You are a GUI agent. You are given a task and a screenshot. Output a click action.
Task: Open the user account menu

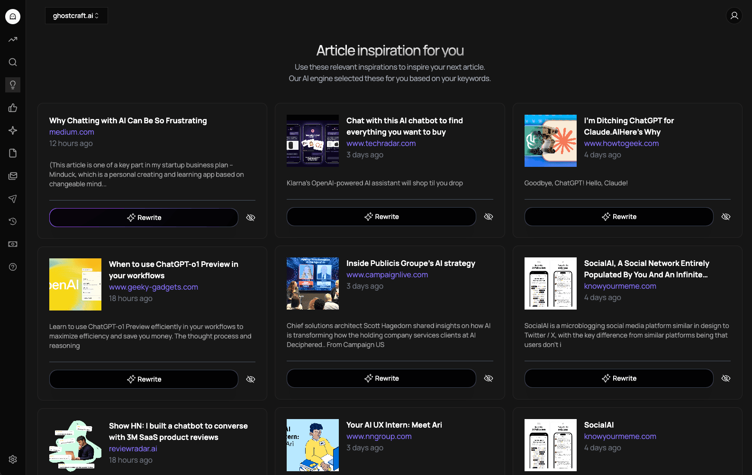734,16
